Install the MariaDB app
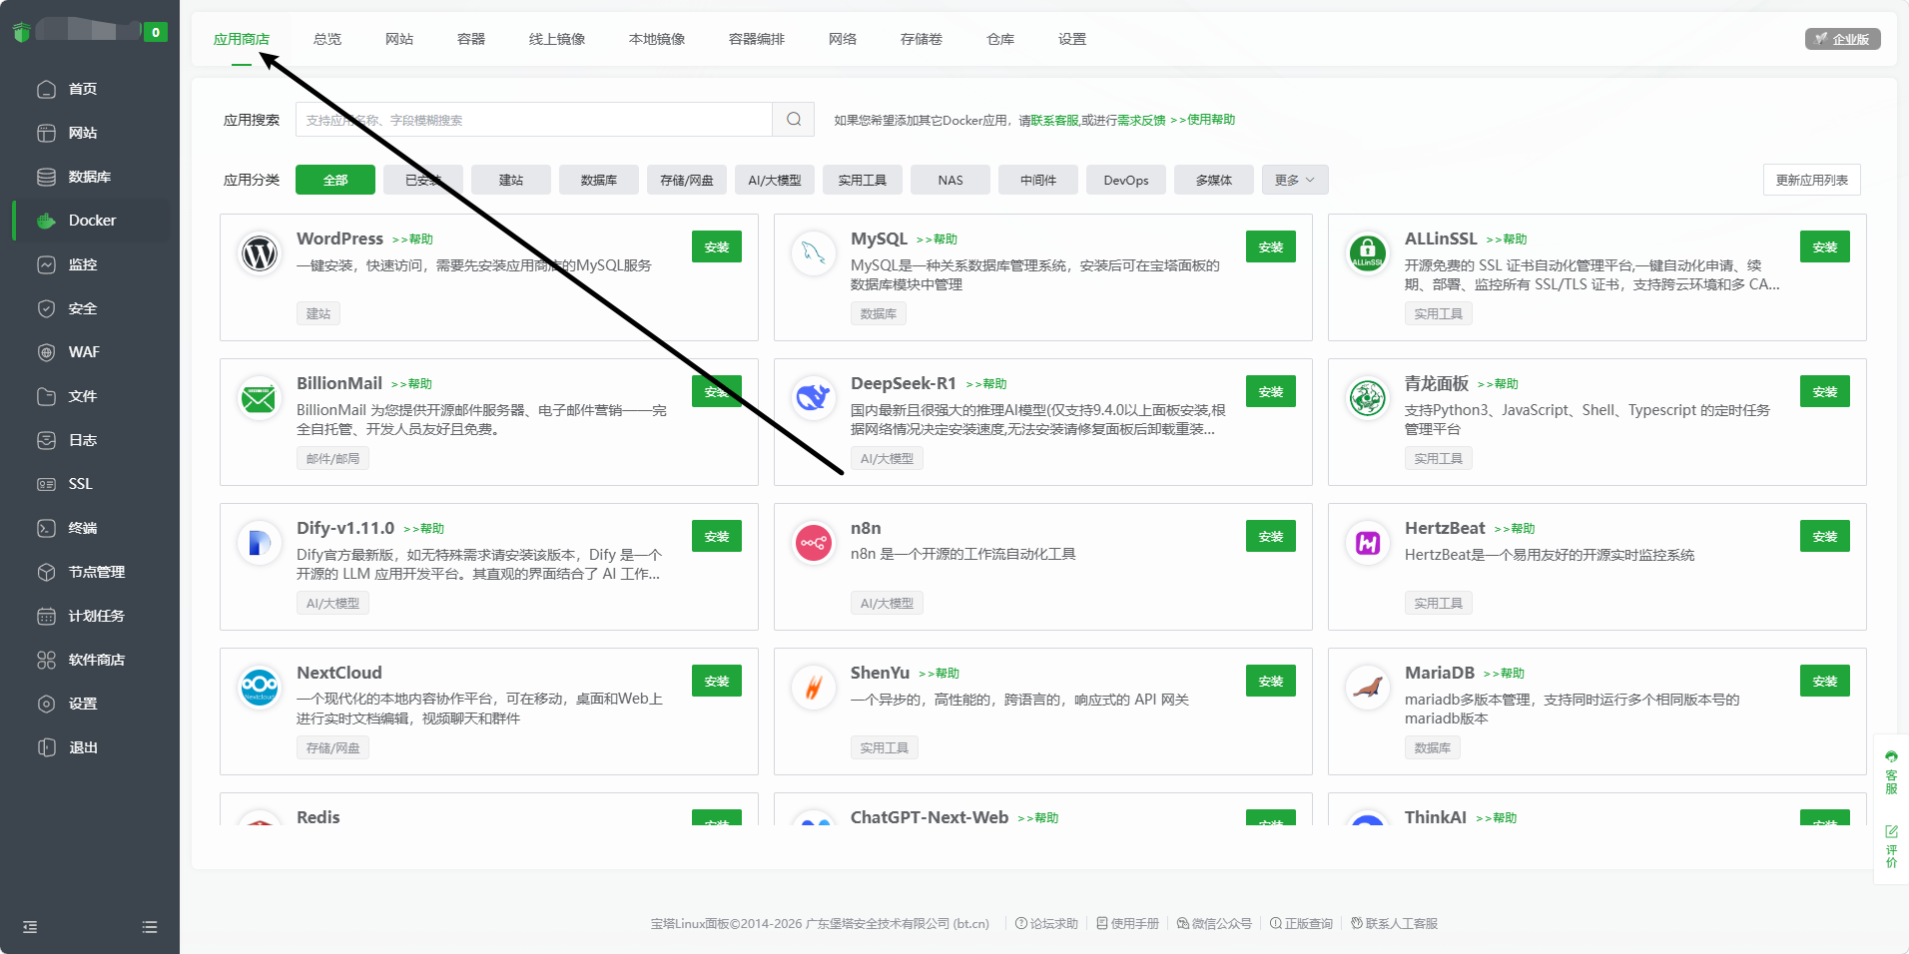This screenshot has height=954, width=1909. click(1825, 681)
